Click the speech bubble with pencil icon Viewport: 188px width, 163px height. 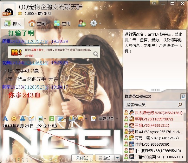pos(31,119)
